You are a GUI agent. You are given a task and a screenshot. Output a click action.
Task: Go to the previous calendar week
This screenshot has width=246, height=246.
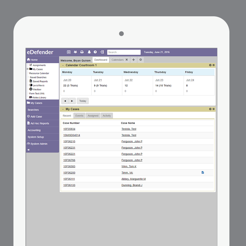65,101
